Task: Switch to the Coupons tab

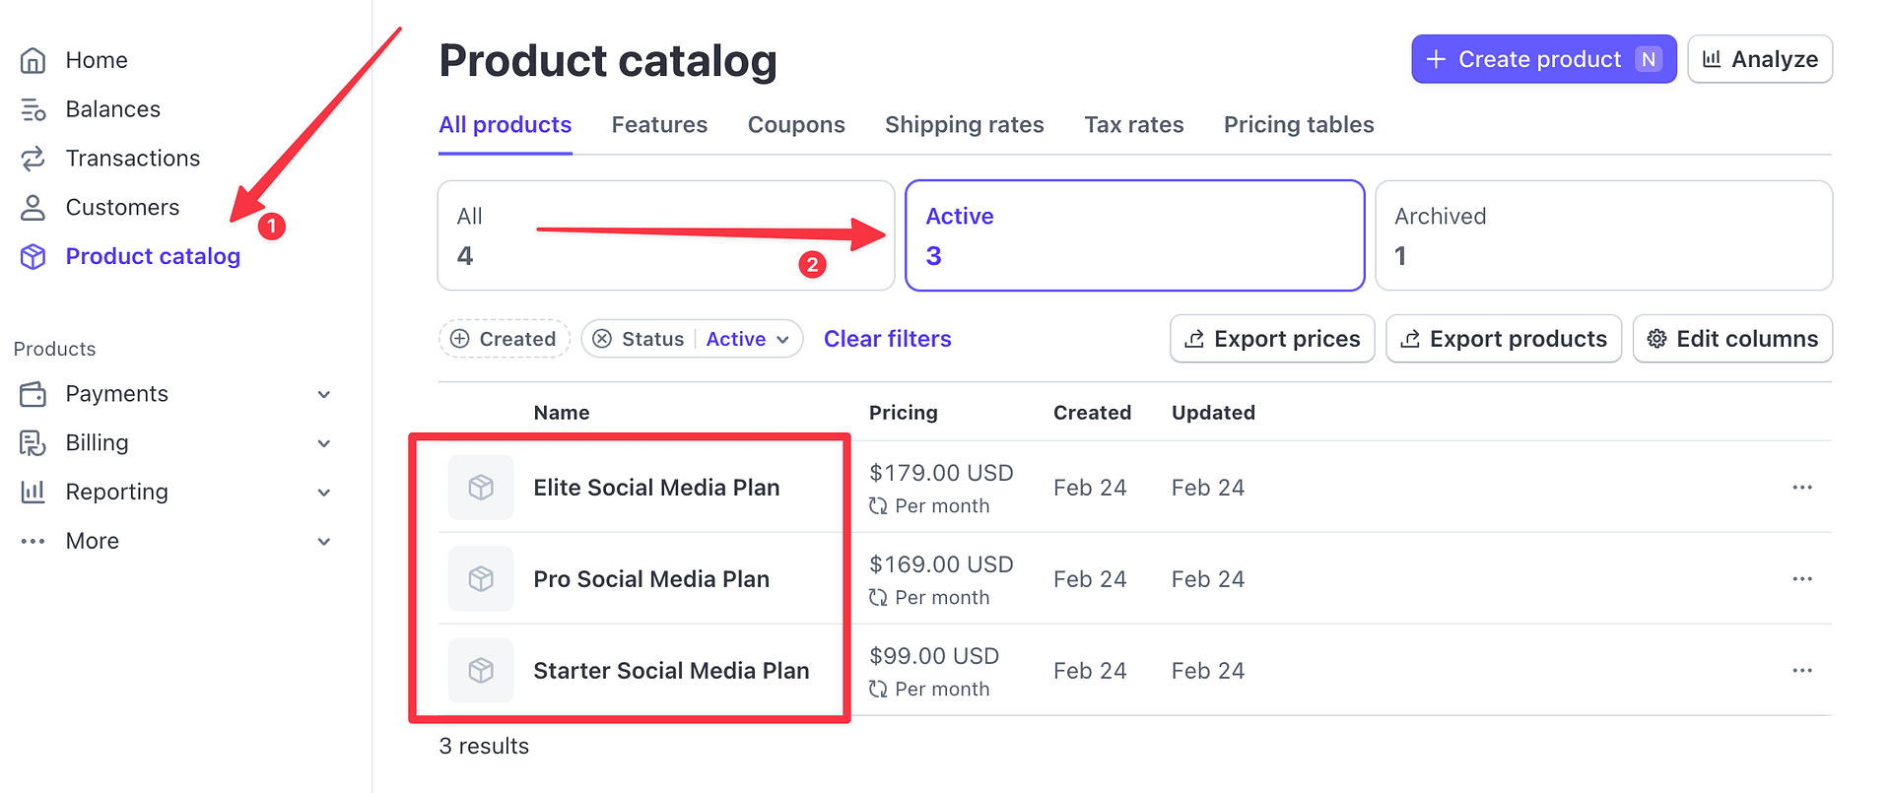Action: [796, 125]
